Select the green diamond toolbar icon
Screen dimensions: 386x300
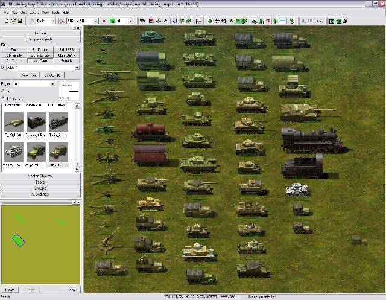(210, 21)
